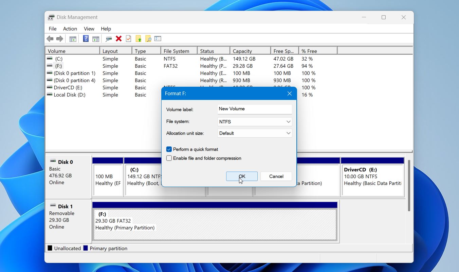Open Help using the blue question mark icon
This screenshot has width=459, height=272.
pos(86,38)
